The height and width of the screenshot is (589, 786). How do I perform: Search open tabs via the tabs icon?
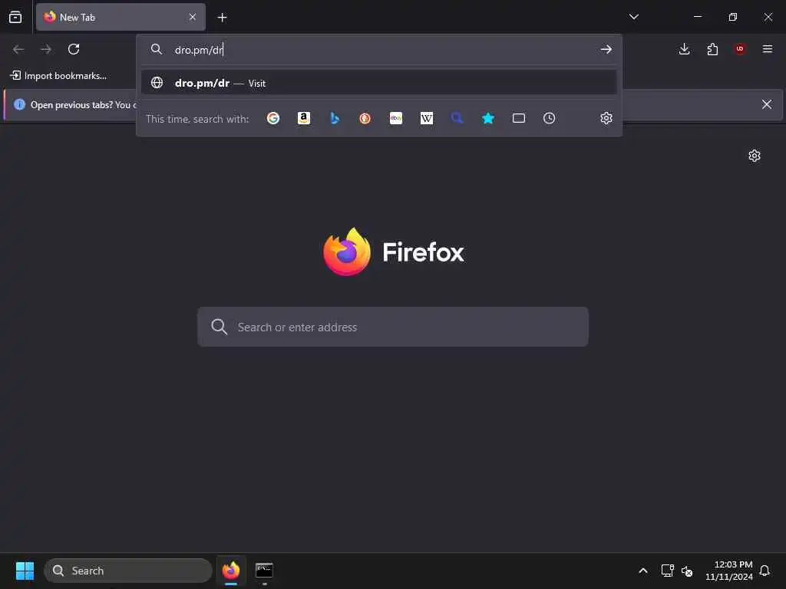519,118
